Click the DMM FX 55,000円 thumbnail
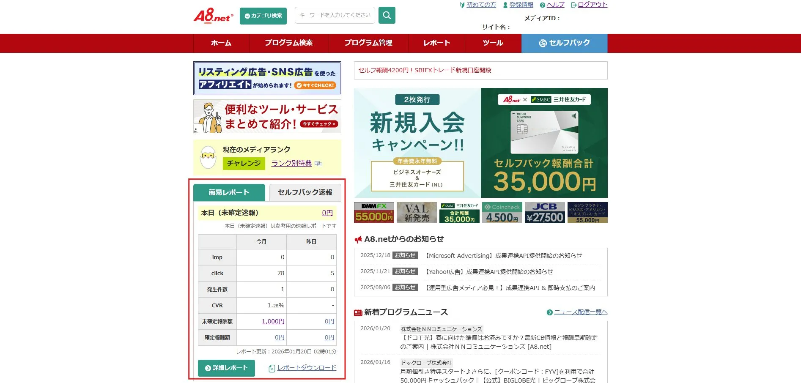The image size is (801, 383). coord(374,213)
